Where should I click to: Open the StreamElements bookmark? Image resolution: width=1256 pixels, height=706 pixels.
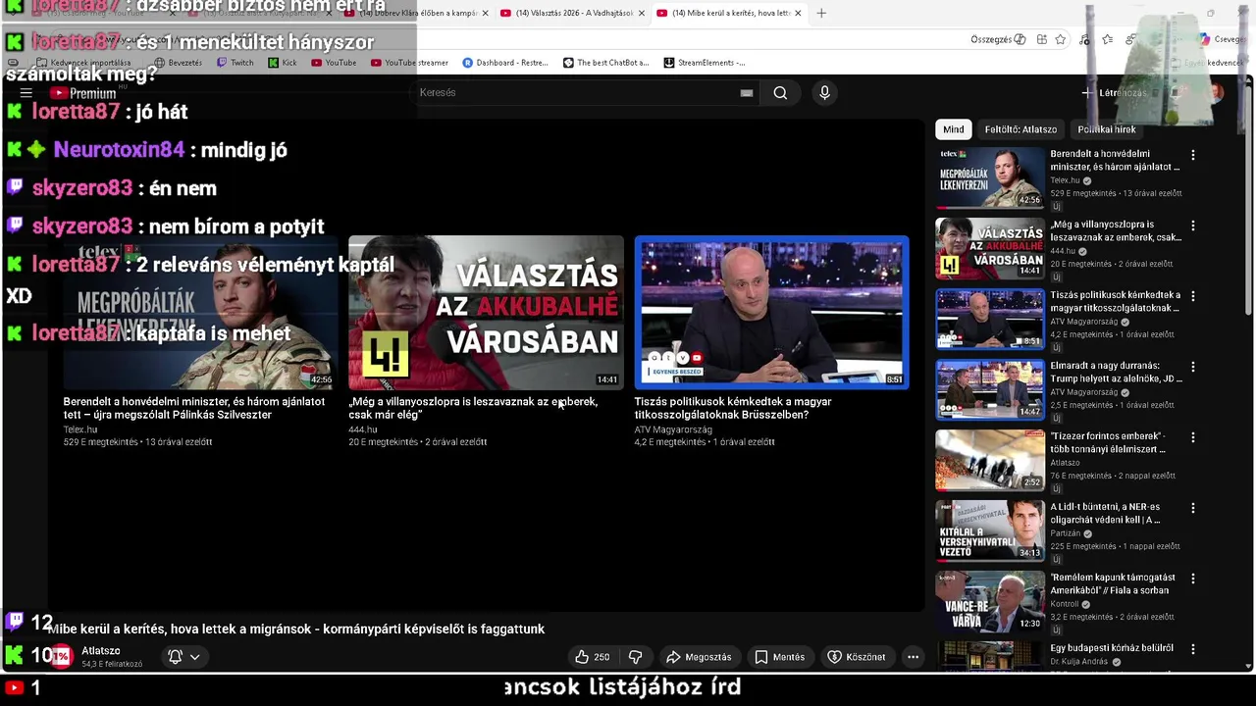[x=704, y=63]
